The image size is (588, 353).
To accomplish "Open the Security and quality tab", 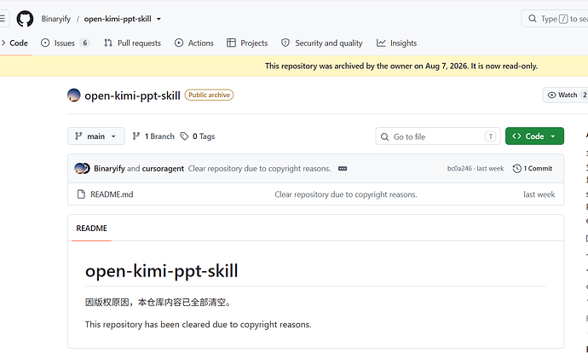I will click(x=322, y=43).
